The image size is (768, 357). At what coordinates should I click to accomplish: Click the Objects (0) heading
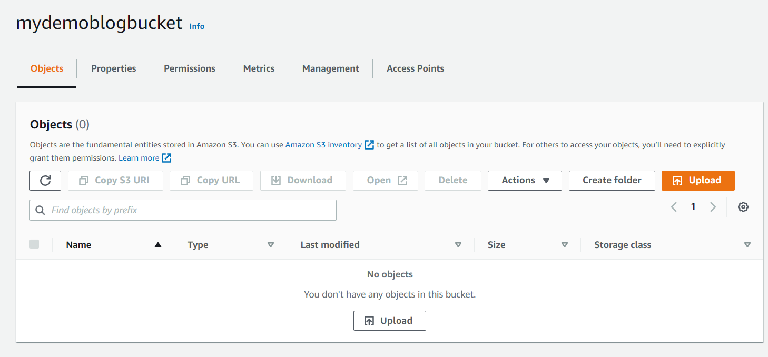(x=60, y=124)
